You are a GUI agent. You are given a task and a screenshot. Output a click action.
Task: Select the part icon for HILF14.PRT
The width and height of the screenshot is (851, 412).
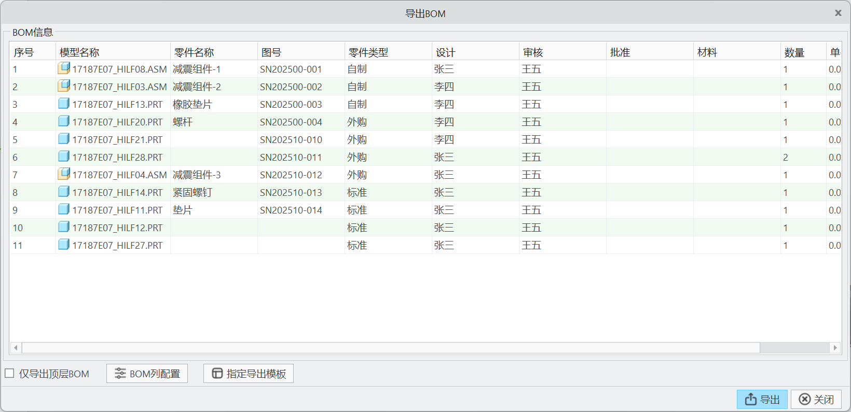coord(64,192)
